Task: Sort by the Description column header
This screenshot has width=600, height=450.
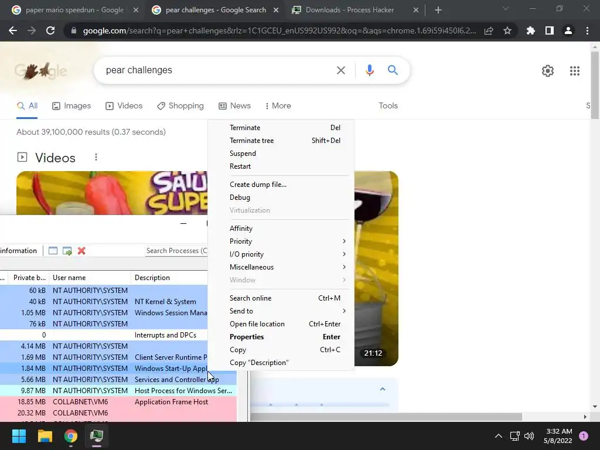Action: click(169, 278)
